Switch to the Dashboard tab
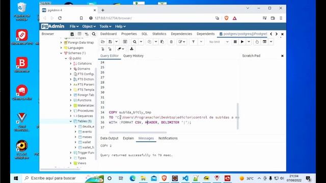Screen dimensions: 326x183 point(108,34)
